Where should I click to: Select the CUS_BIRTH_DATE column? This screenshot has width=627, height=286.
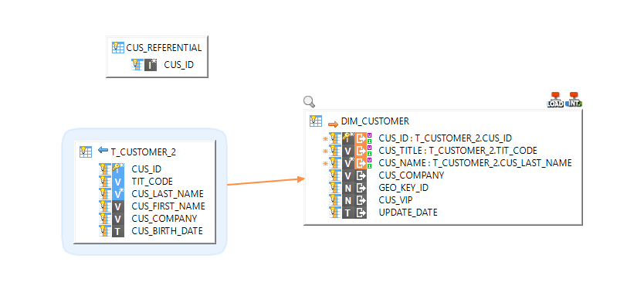point(167,231)
